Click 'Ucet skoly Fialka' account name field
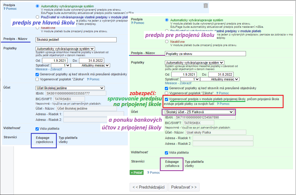Viewport: 296px width, 195px height. [x=216, y=132]
